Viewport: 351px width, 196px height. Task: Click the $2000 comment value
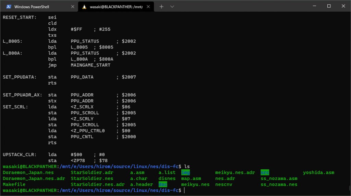click(x=129, y=137)
